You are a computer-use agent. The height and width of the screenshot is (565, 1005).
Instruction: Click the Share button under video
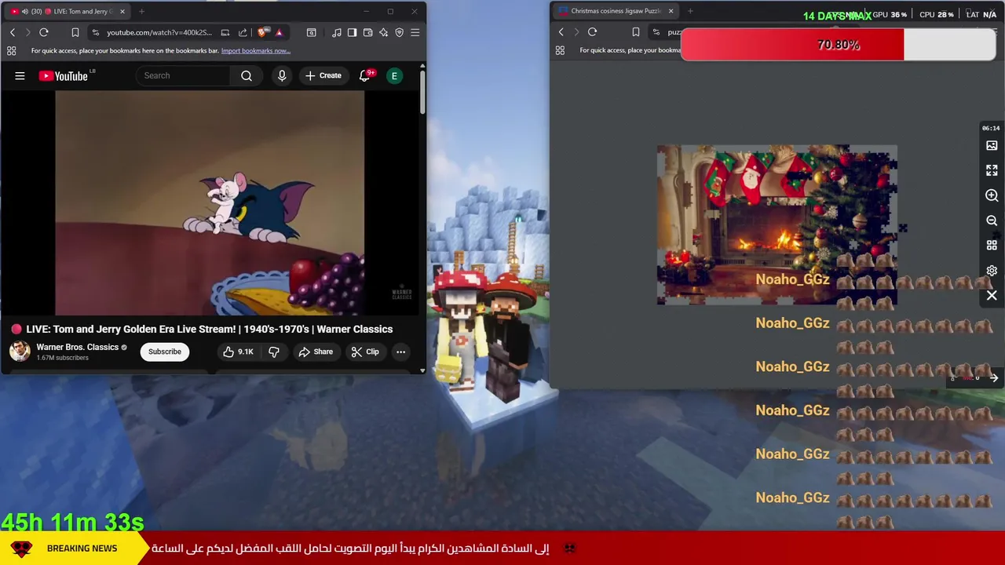pyautogui.click(x=316, y=352)
